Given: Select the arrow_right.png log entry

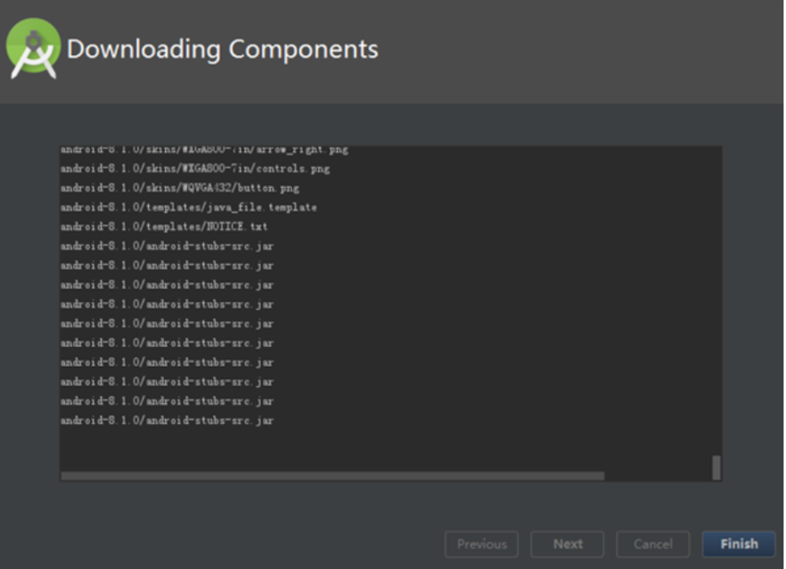Looking at the screenshot, I should (x=203, y=150).
